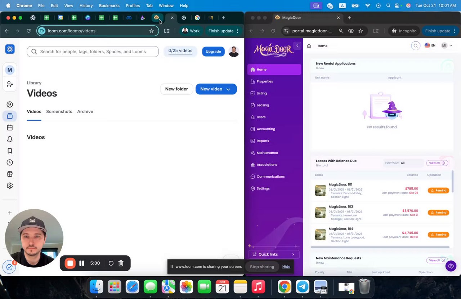Open the MI user account dropdown
This screenshot has width=461, height=299.
point(447,46)
